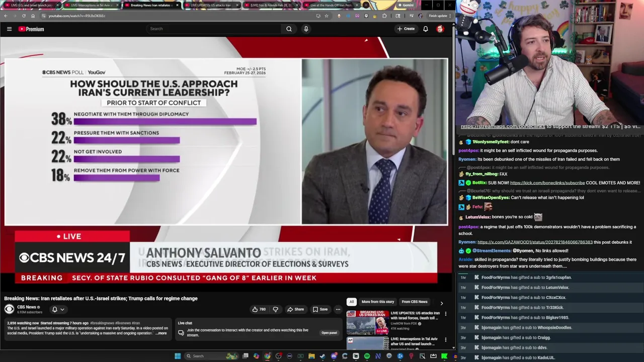Select the 'All' filter chip

click(x=351, y=302)
